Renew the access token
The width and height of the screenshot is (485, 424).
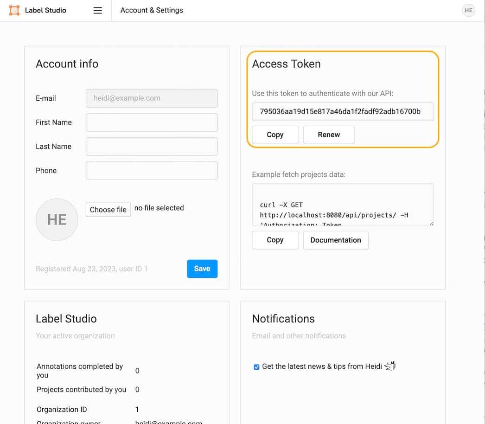pyautogui.click(x=329, y=135)
